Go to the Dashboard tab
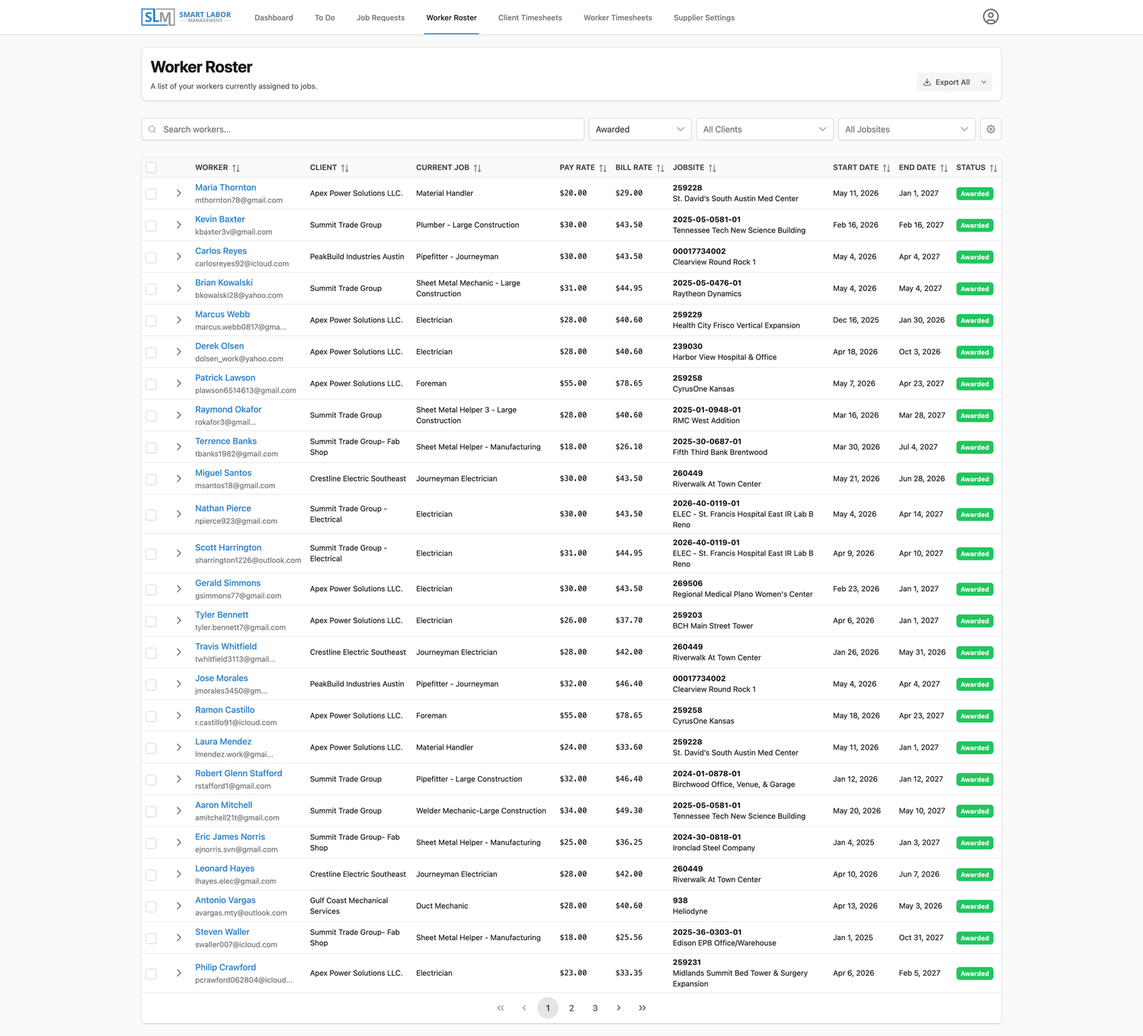The width and height of the screenshot is (1143, 1036). click(x=274, y=18)
